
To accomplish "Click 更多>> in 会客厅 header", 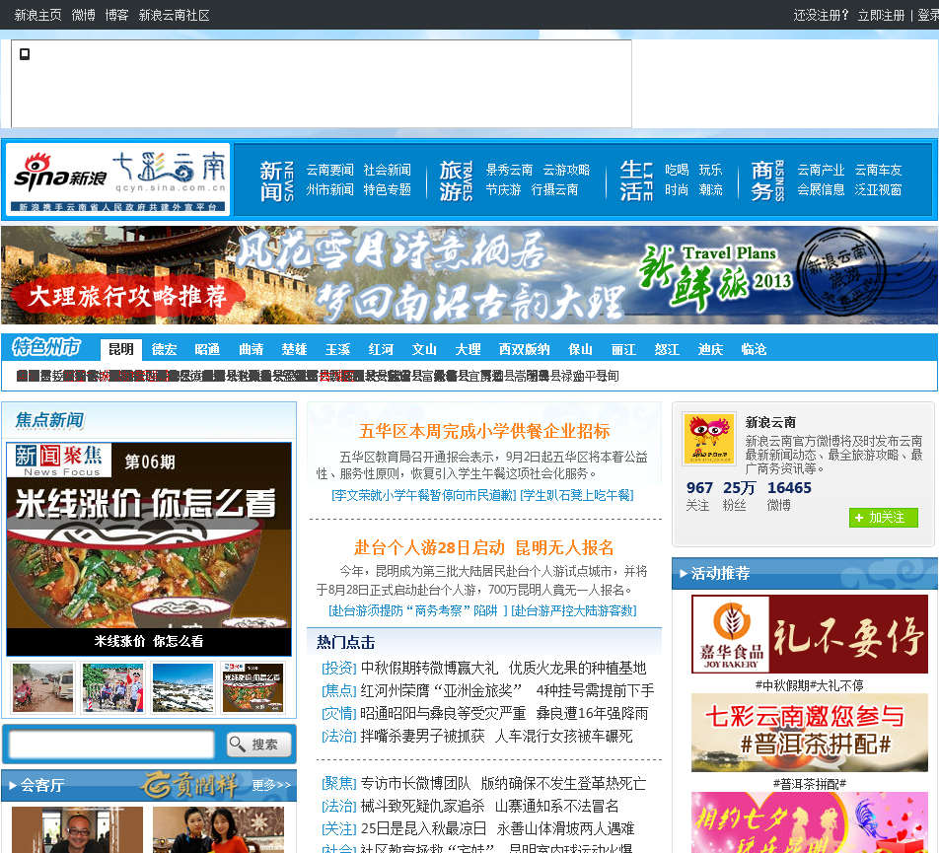I will [x=271, y=785].
